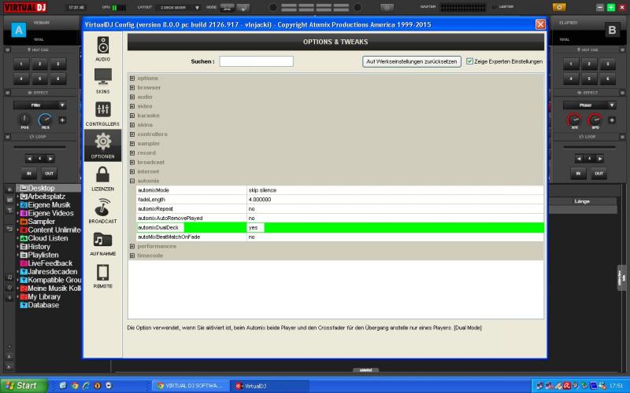Expand the karaoke category
Image resolution: width=630 pixels, height=393 pixels.
pyautogui.click(x=132, y=116)
